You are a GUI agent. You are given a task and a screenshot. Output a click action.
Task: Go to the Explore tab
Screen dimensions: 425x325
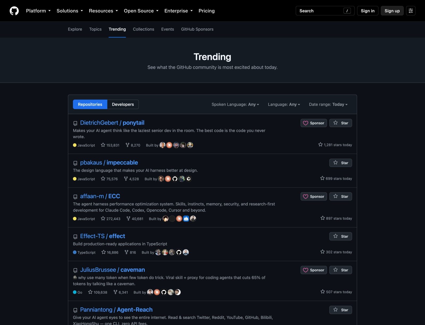(x=75, y=29)
